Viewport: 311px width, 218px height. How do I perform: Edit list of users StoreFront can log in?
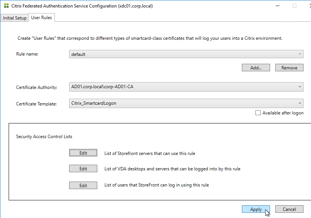[83, 185]
